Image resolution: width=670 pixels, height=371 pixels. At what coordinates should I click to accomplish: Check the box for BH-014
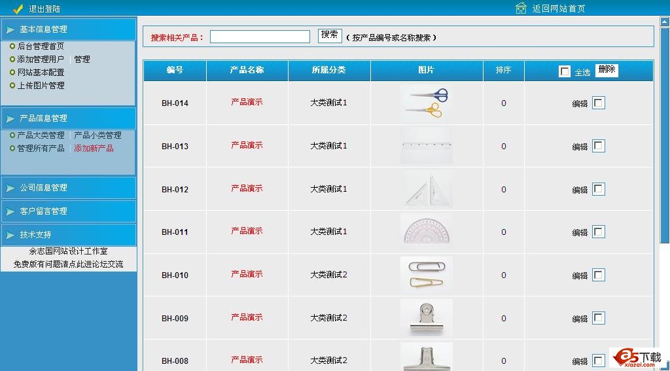click(598, 103)
